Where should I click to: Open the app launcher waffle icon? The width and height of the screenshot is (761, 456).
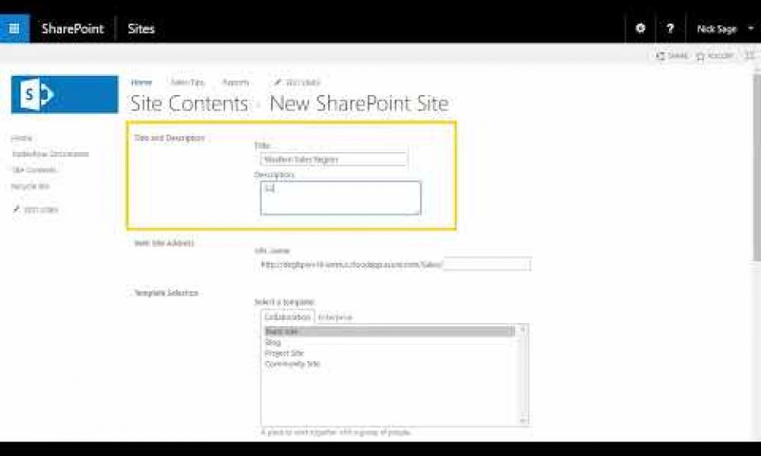[14, 28]
